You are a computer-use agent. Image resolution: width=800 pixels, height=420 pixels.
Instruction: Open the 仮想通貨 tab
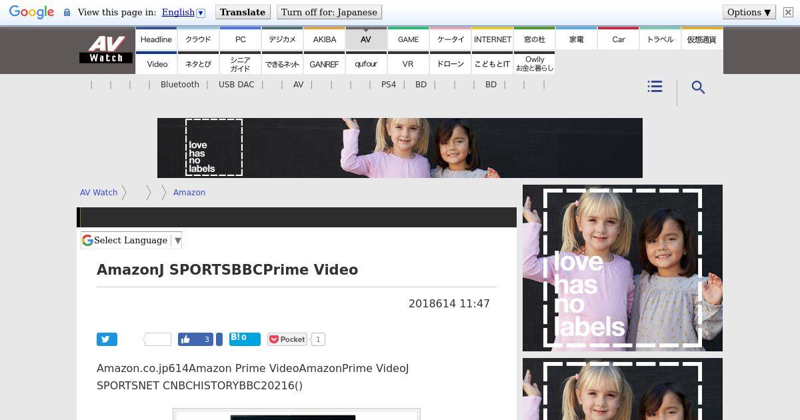[x=702, y=39]
